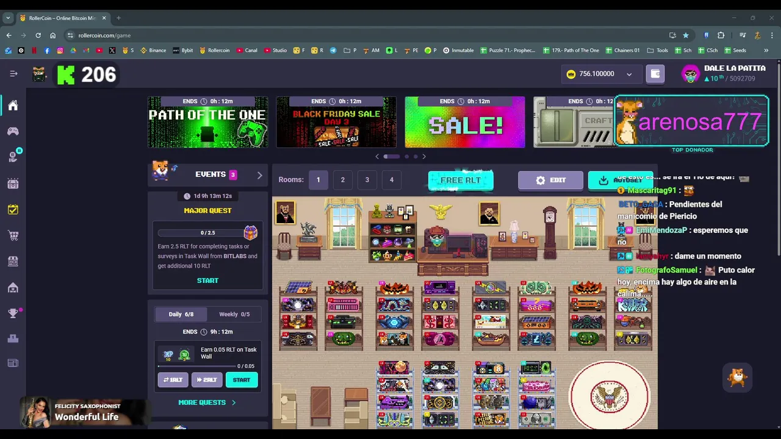Show next banner with right carousel arrow

424,157
